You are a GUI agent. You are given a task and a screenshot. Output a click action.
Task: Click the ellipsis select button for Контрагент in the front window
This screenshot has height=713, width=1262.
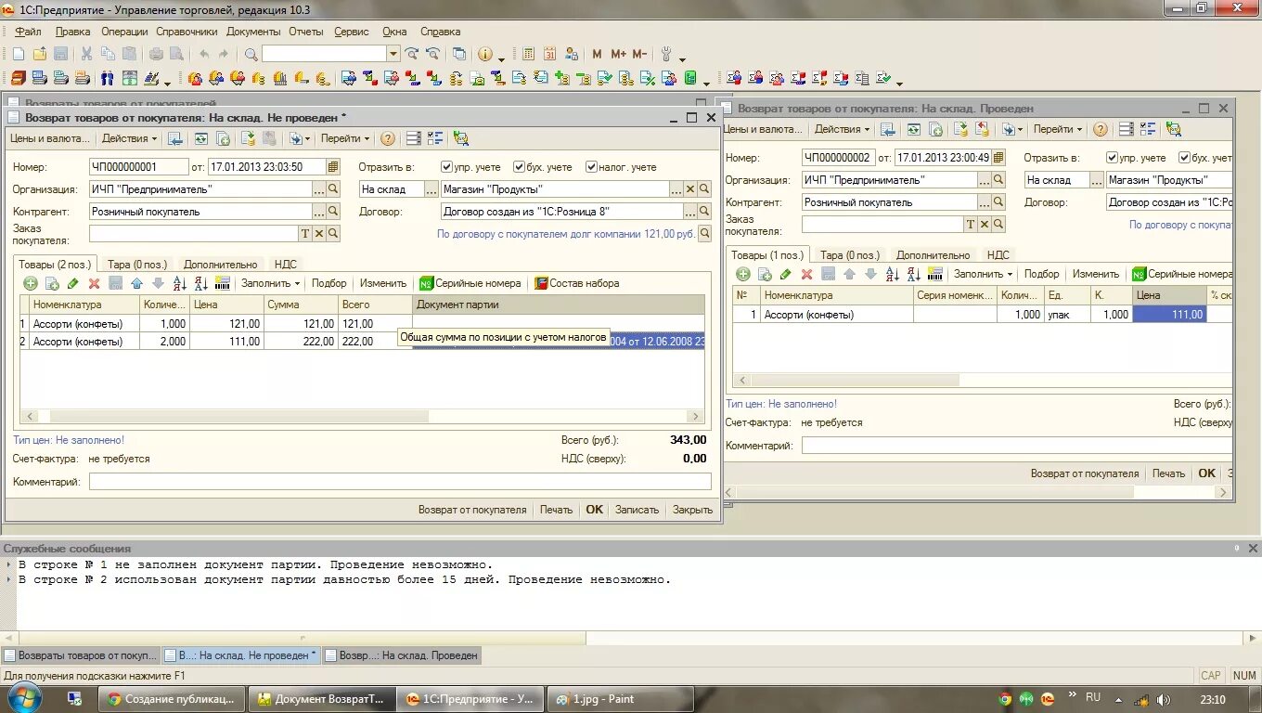319,212
